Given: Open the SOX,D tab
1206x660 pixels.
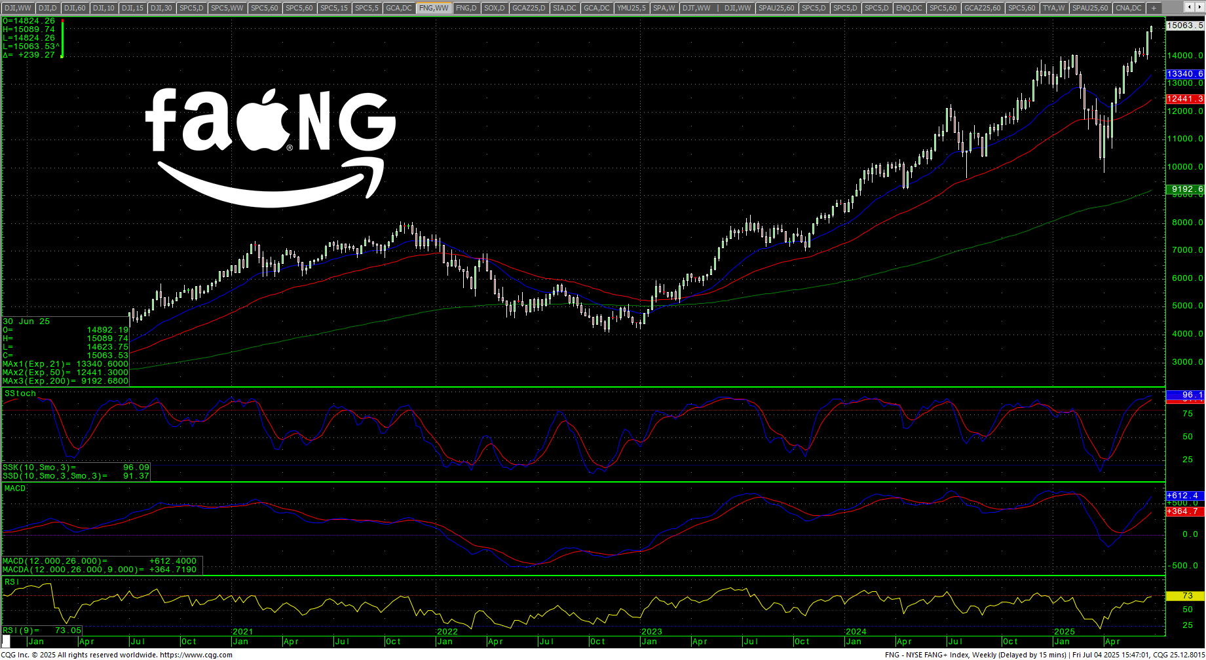Looking at the screenshot, I should coord(495,8).
